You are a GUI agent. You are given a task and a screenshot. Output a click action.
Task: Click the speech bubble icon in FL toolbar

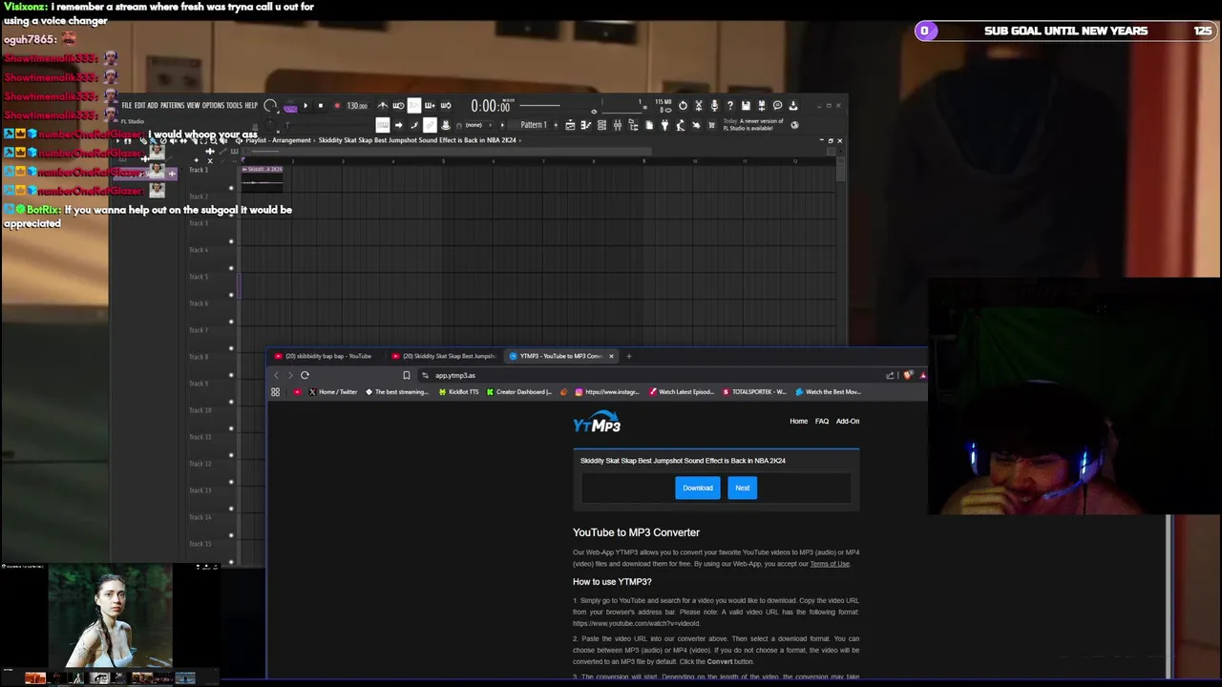777,105
